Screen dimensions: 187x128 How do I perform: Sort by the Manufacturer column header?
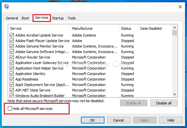[x=95, y=28]
